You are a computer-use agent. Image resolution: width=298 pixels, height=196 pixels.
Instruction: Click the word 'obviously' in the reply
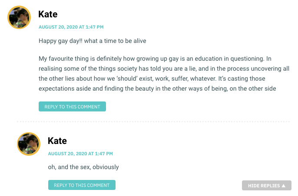[106, 167]
